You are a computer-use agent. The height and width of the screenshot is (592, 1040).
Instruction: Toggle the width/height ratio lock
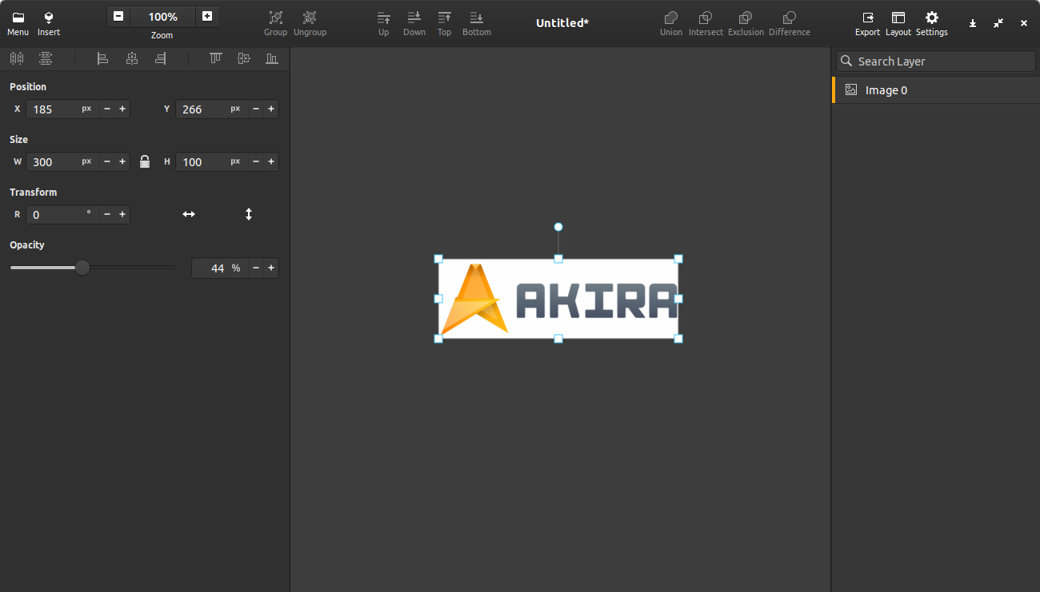pyautogui.click(x=145, y=161)
